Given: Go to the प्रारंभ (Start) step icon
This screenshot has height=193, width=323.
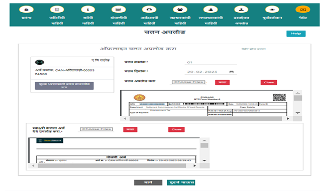Looking at the screenshot, I should [26, 10].
